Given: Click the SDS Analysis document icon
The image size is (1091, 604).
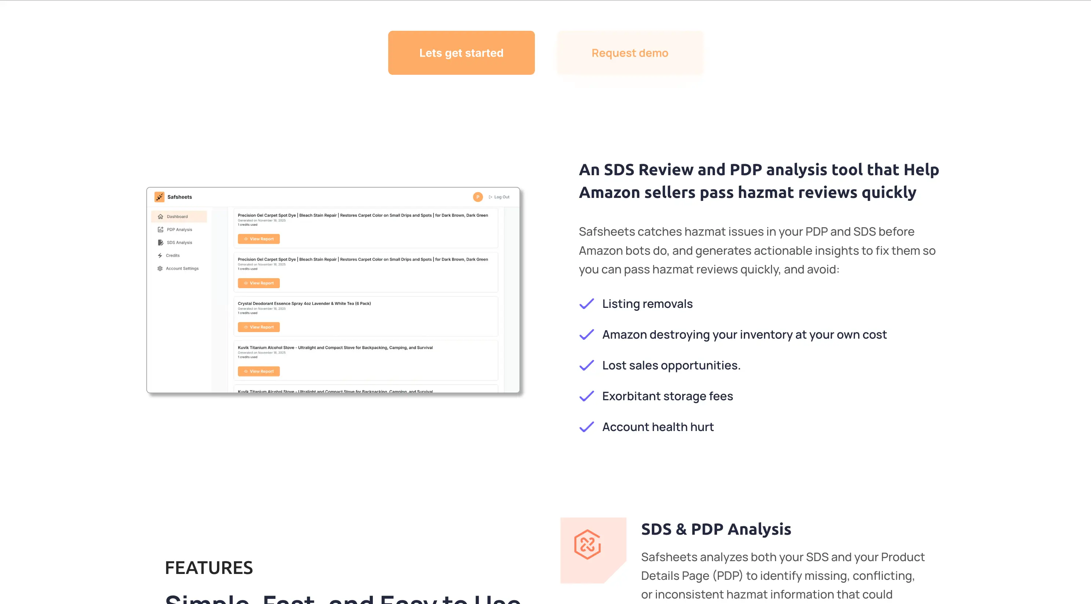Looking at the screenshot, I should 161,242.
